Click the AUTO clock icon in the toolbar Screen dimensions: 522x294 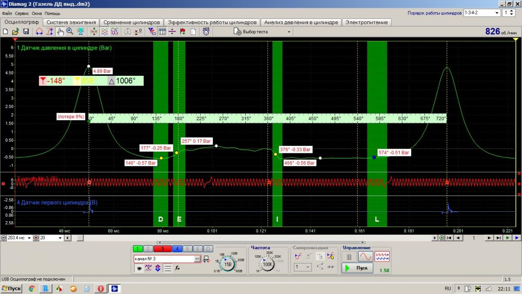coord(206,31)
